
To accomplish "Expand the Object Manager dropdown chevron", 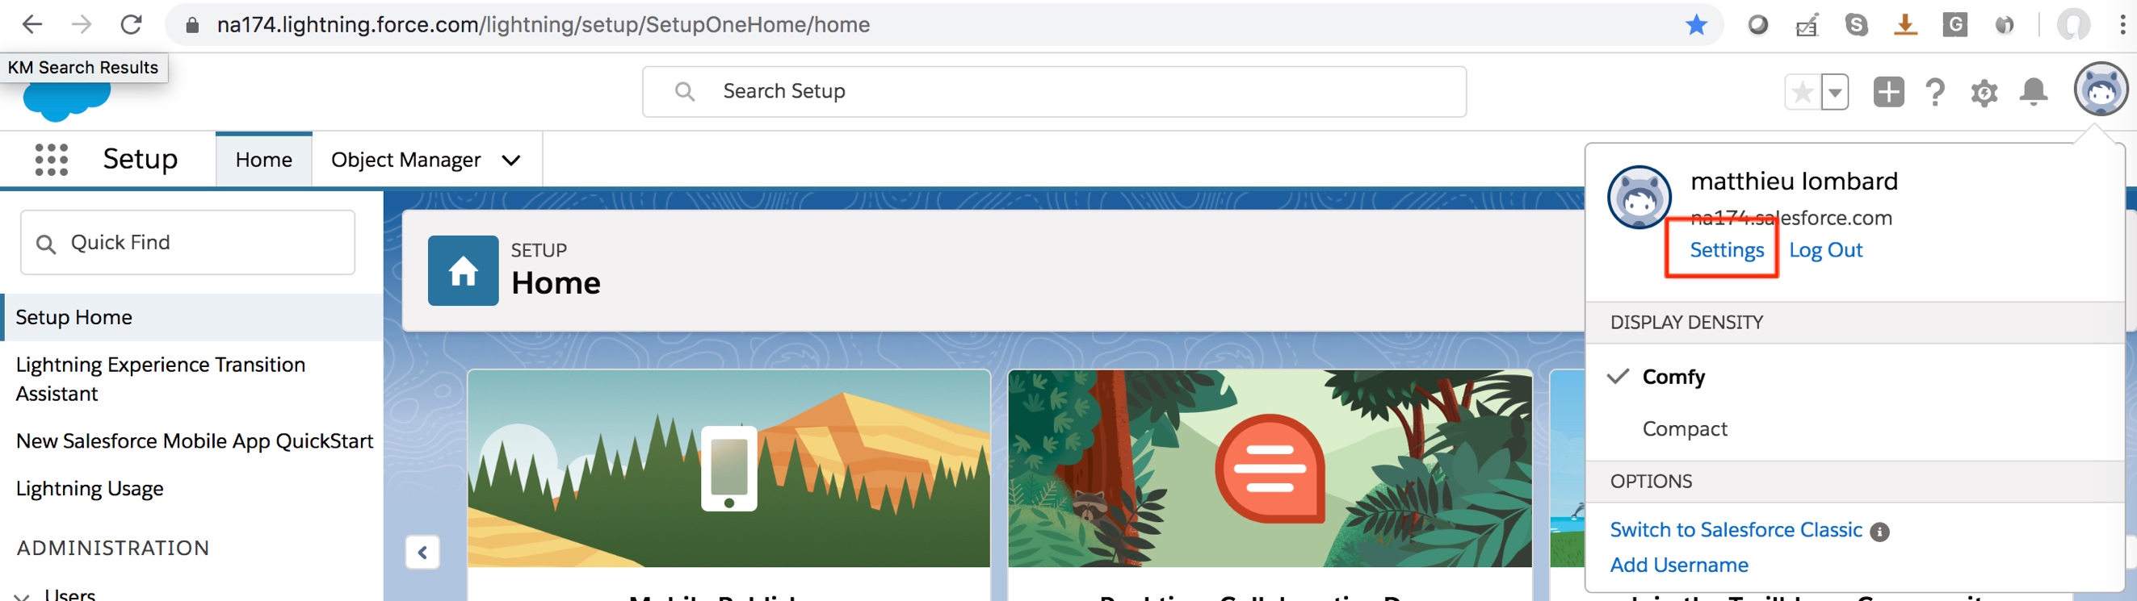I will pyautogui.click(x=511, y=160).
